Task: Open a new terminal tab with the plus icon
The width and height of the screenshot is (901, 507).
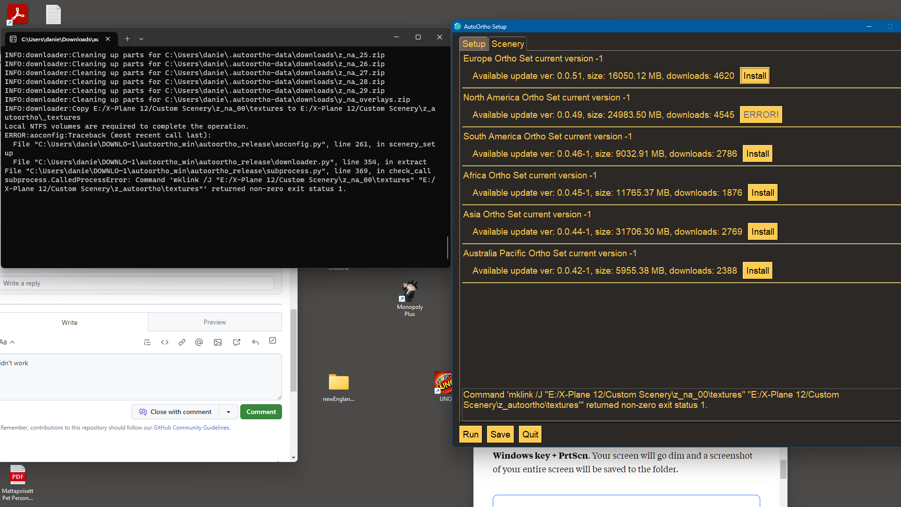Action: 127,38
